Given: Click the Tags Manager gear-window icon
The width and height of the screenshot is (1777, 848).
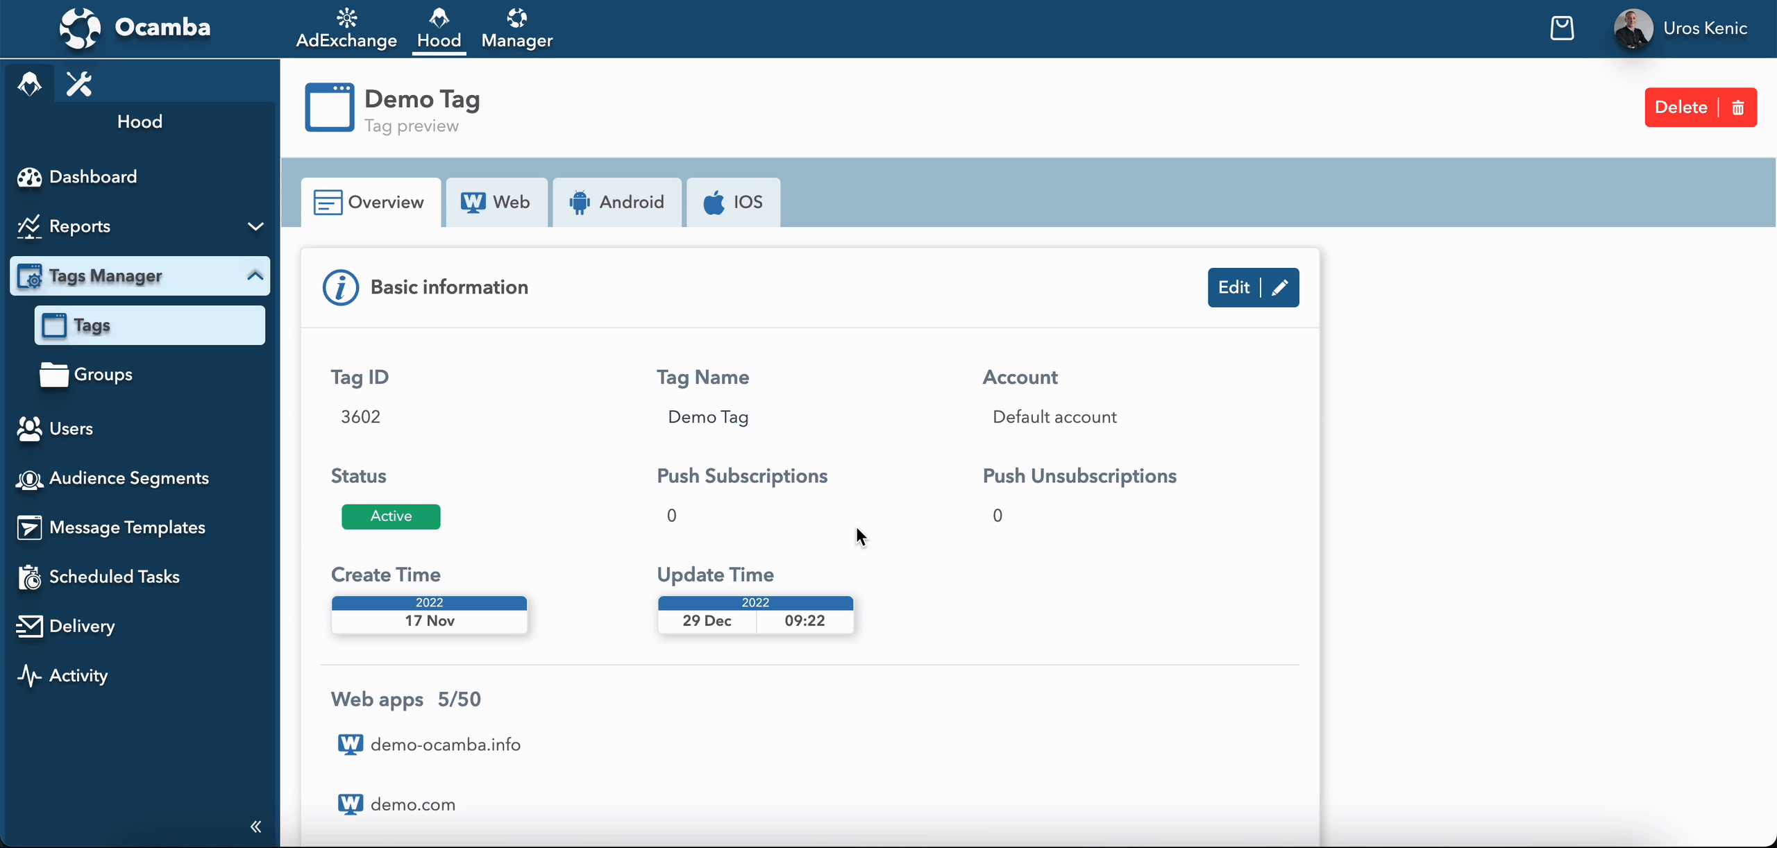Looking at the screenshot, I should pos(30,276).
